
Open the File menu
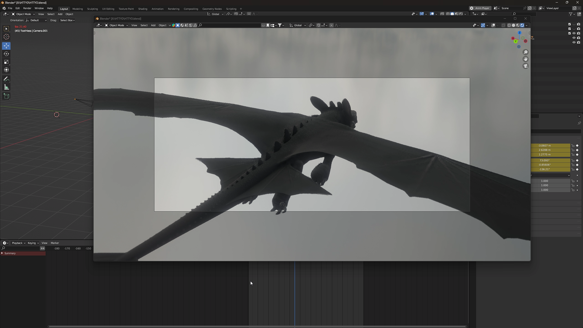10,9
